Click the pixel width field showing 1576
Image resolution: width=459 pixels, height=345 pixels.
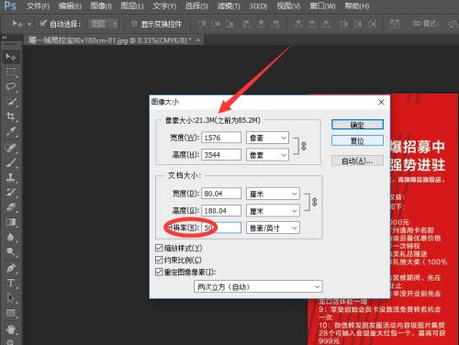[221, 138]
